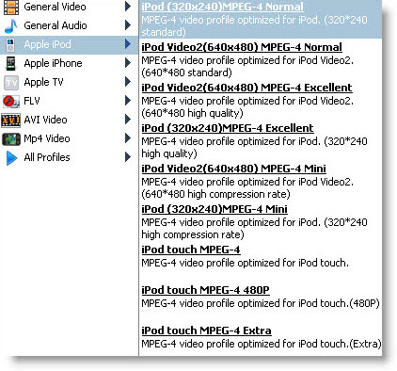397x371 pixels.
Task: Choose iPod Video2(640x480) MPEG-4 Mini profile
Action: tap(233, 169)
